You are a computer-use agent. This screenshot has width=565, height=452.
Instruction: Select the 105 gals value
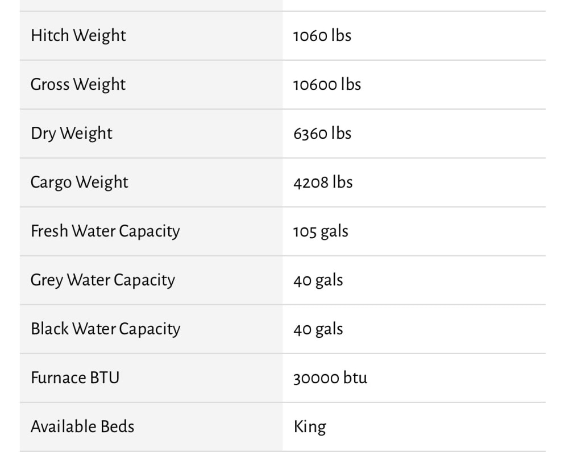(x=321, y=231)
